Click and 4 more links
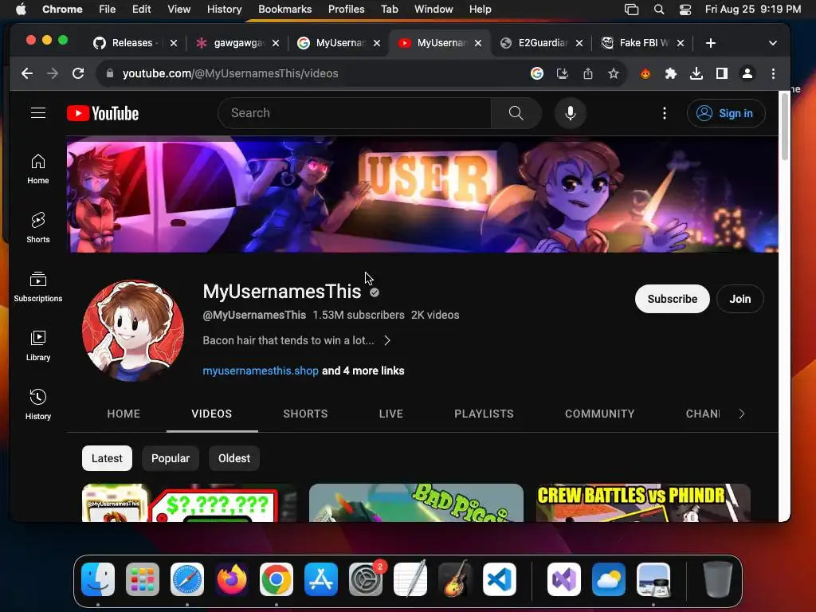This screenshot has height=612, width=816. (x=363, y=371)
